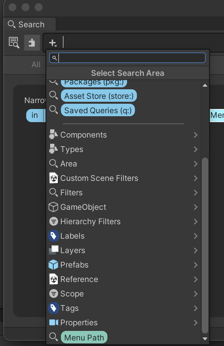Click the Asset Store (store:) chip

tap(99, 96)
